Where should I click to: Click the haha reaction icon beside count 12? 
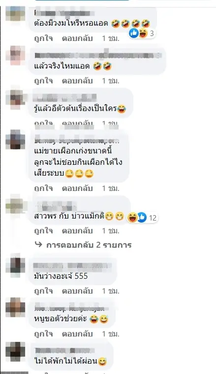click(x=132, y=217)
